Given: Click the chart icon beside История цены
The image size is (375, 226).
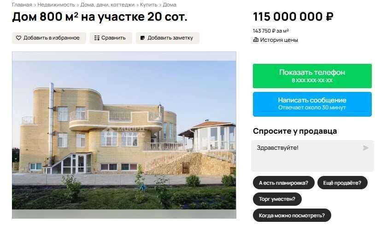Looking at the screenshot, I should pos(256,40).
